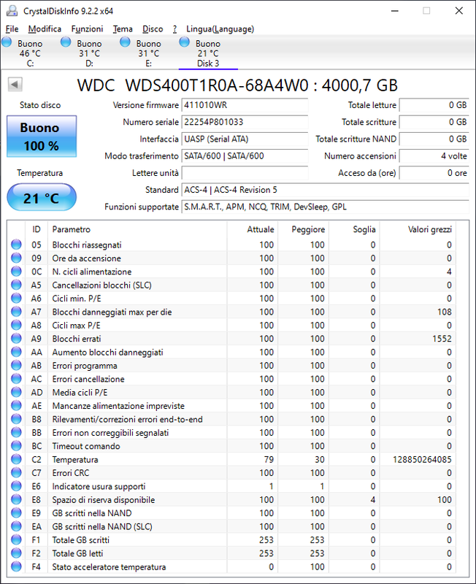
Task: Click the Valori grezzi column header
Action: (x=418, y=229)
